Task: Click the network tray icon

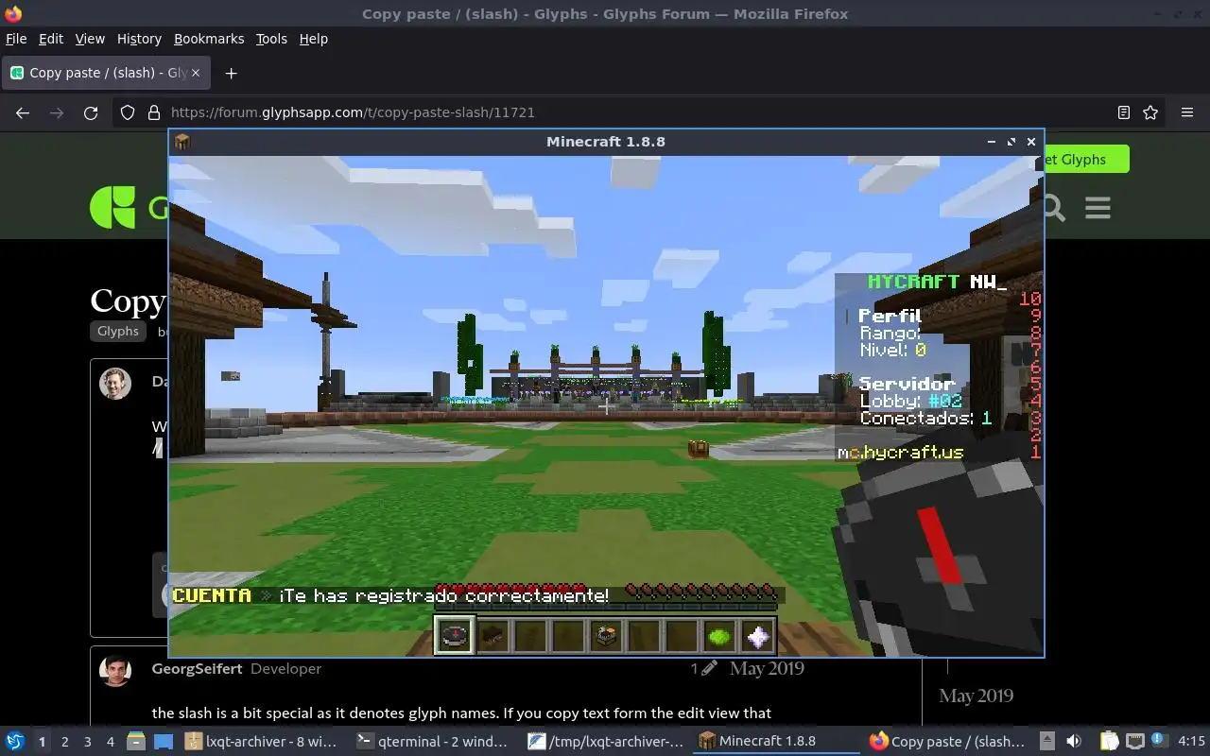Action: 1135,741
